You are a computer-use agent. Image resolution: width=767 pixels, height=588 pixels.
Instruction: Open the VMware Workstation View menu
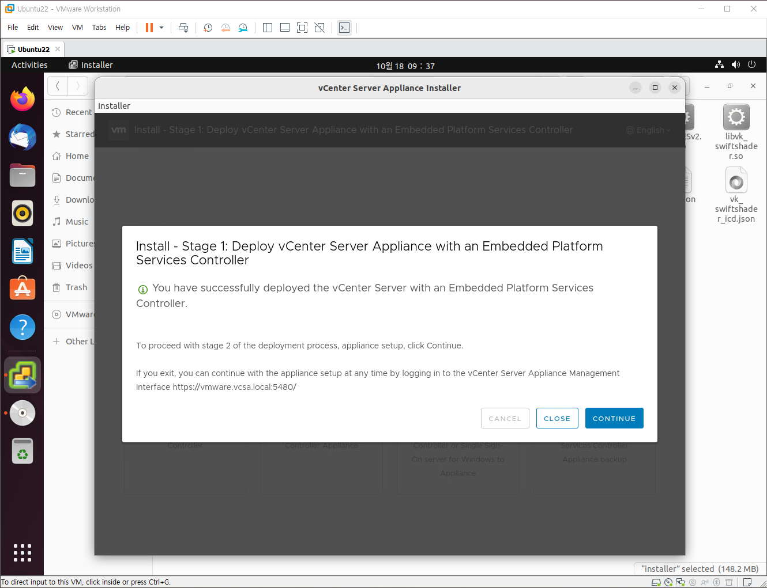point(55,27)
